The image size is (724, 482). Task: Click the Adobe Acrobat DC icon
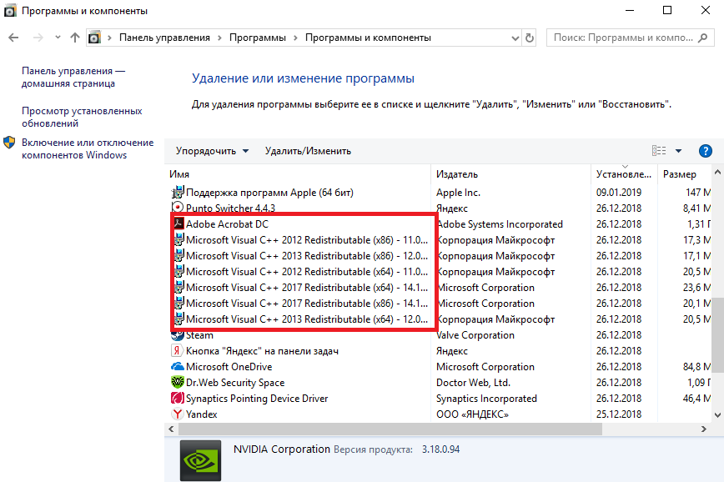pyautogui.click(x=178, y=223)
